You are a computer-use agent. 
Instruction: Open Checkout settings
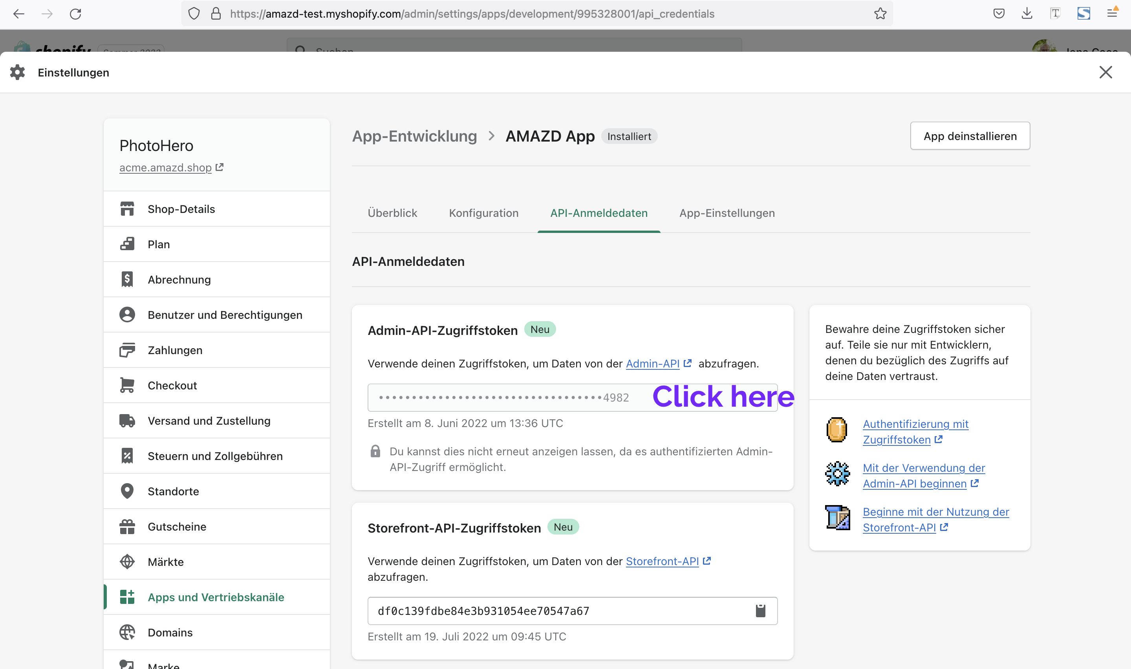[217, 385]
